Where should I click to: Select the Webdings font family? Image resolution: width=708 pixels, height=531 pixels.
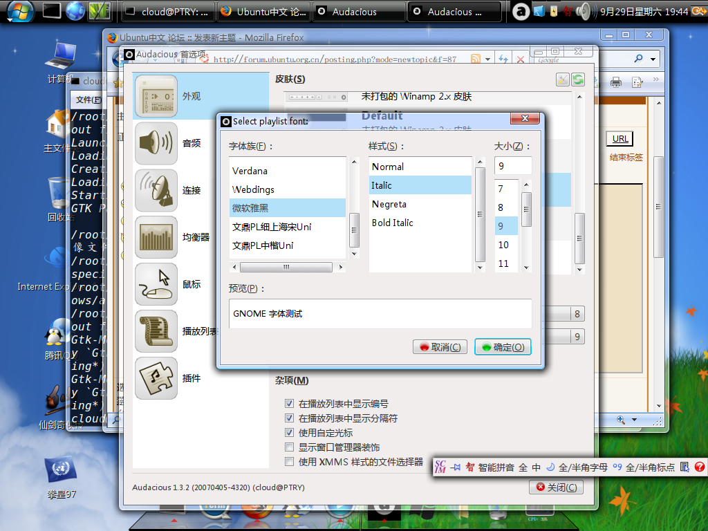[288, 189]
